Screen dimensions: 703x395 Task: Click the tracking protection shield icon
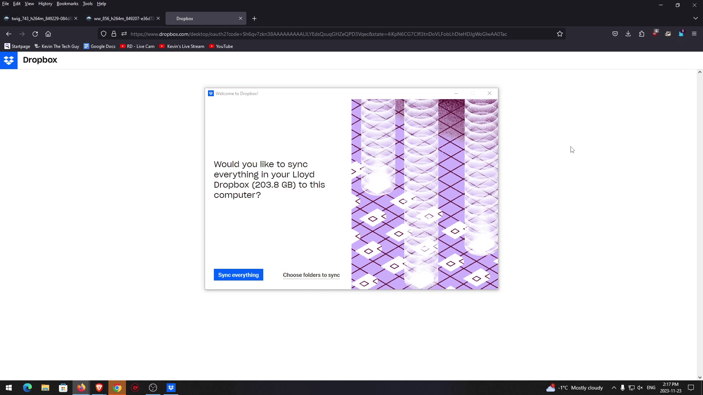(x=104, y=34)
